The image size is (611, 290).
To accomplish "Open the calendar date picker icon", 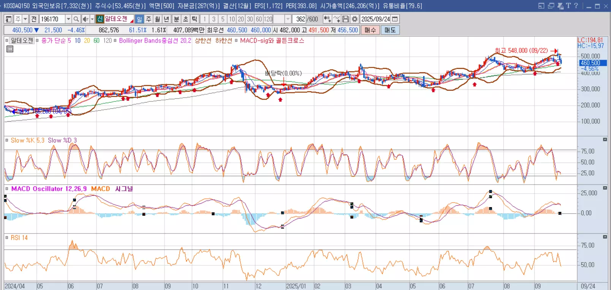I will click(395, 19).
